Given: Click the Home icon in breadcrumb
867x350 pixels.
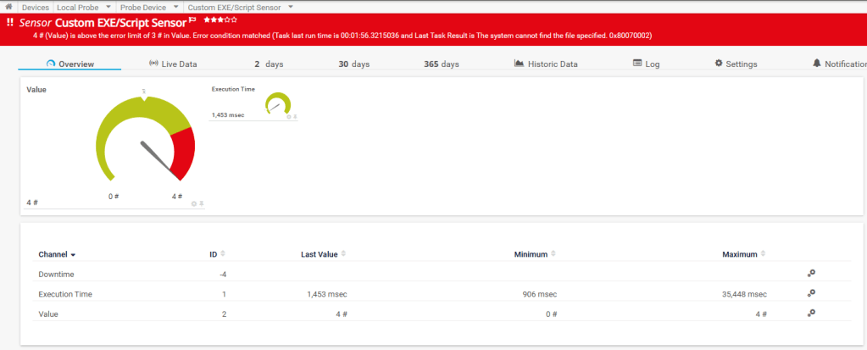Looking at the screenshot, I should click(x=8, y=7).
